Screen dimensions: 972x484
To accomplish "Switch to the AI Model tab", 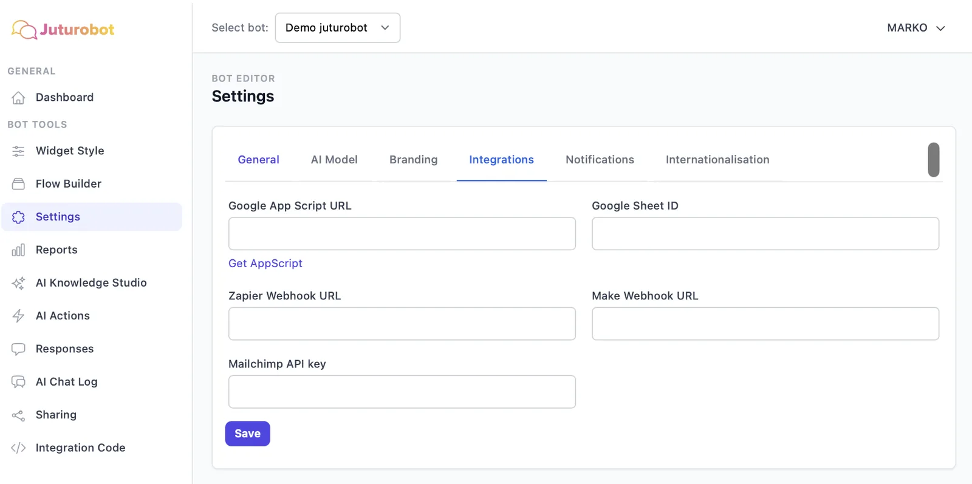I will 334,160.
